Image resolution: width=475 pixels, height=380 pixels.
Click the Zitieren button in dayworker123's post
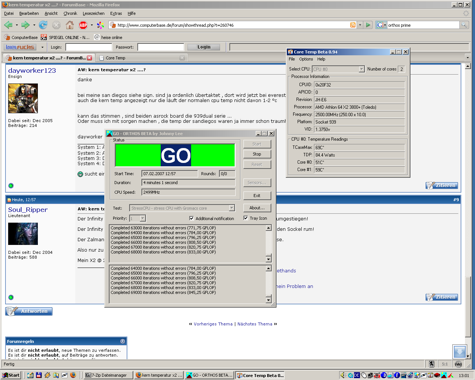click(x=442, y=185)
